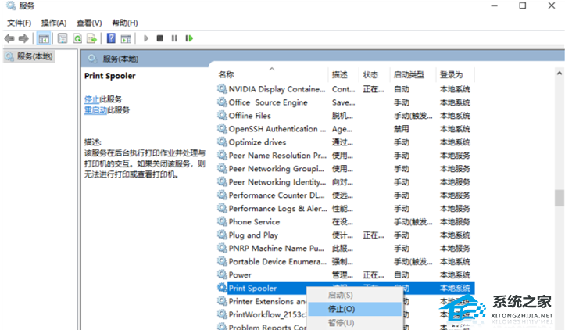Click the 重启动 service link
This screenshot has height=330, width=565.
(95, 110)
